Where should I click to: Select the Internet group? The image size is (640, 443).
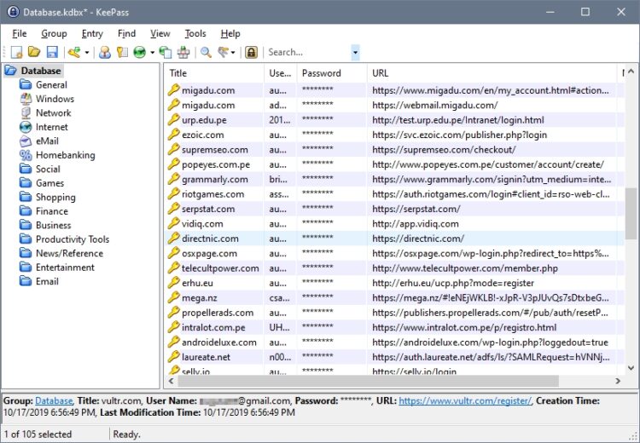(52, 127)
